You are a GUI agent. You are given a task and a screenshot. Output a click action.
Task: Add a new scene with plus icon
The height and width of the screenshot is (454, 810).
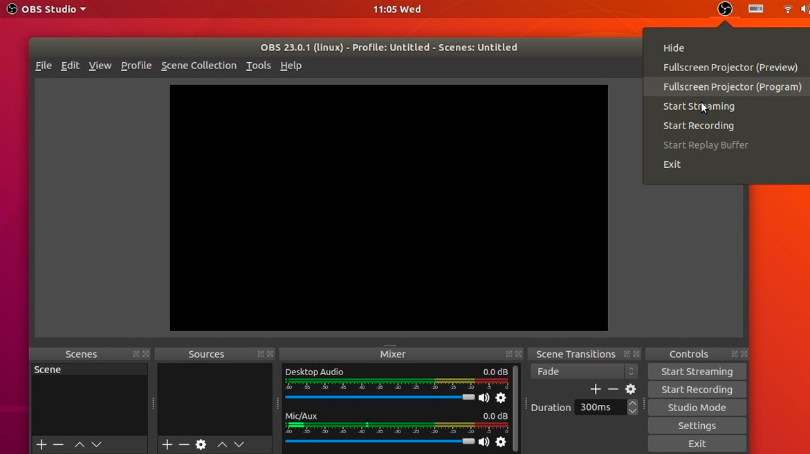(x=42, y=444)
